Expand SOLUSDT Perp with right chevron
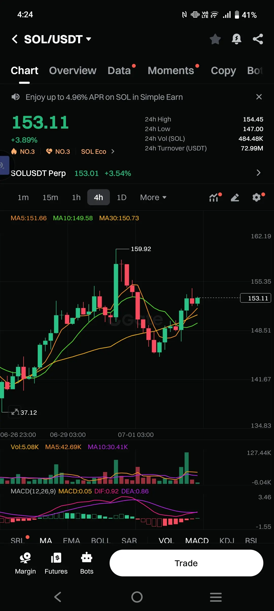Screen dimensions: 274x611 pos(259,173)
